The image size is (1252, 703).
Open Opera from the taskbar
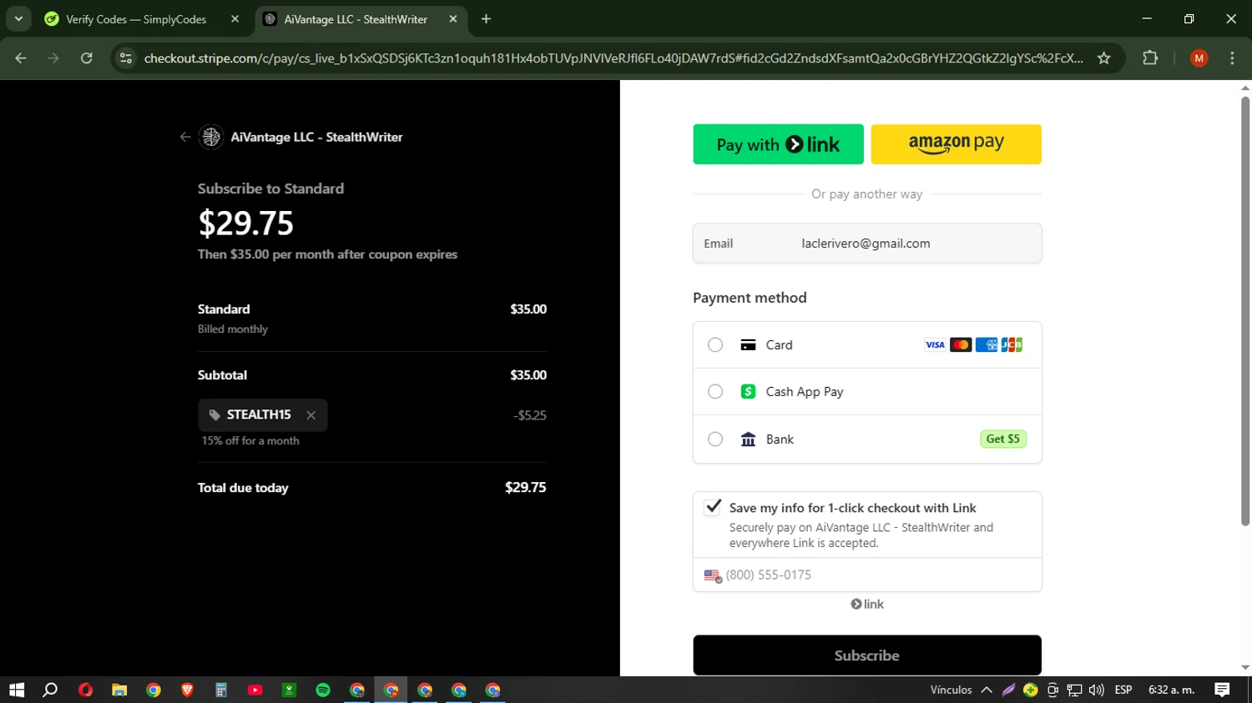click(x=85, y=690)
